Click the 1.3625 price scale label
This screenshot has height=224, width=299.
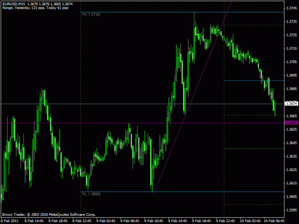click(x=291, y=170)
